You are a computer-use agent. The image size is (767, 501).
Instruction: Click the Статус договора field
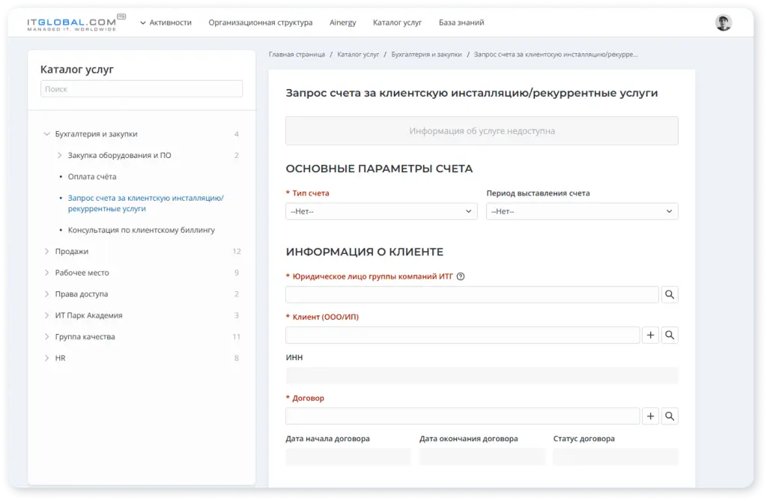click(616, 457)
